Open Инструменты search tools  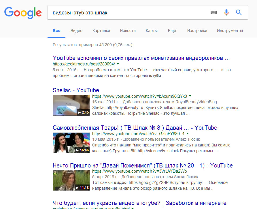pos(230,31)
